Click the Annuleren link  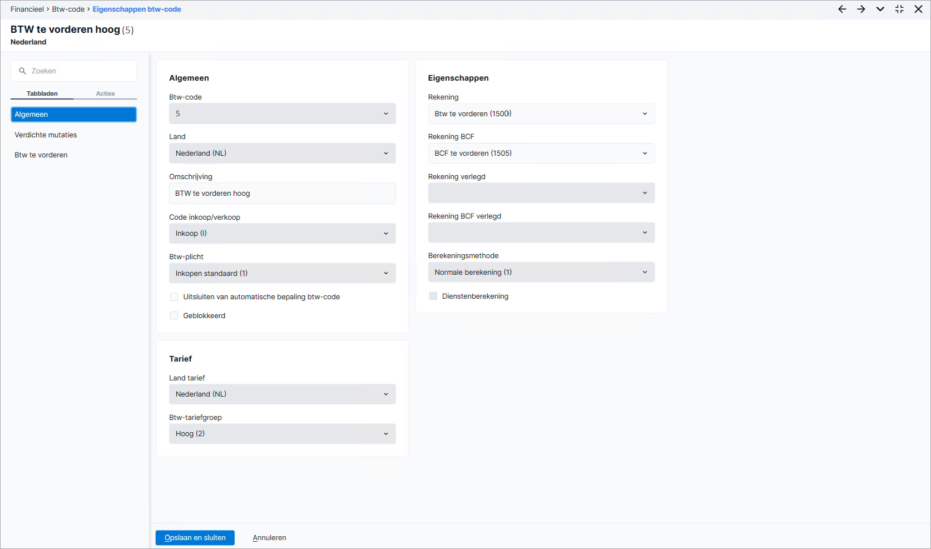[x=269, y=538]
